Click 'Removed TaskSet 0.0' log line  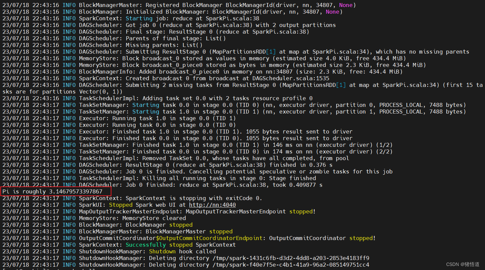click(176, 158)
